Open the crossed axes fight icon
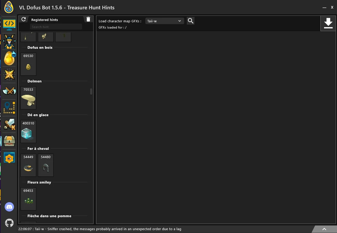337x233 pixels. (9, 91)
